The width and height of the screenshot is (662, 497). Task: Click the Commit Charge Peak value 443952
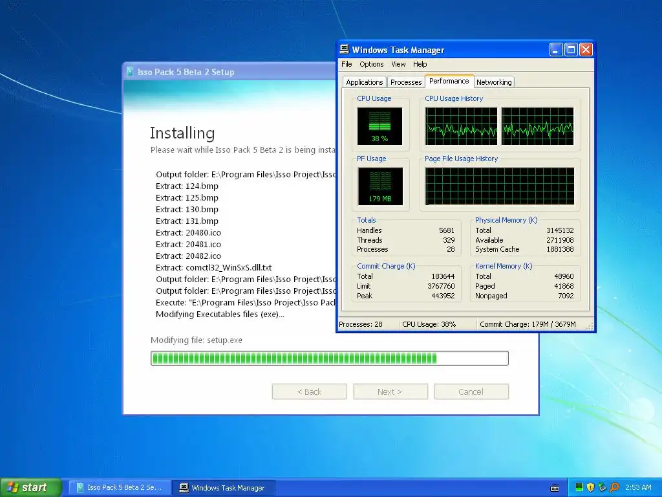click(443, 296)
